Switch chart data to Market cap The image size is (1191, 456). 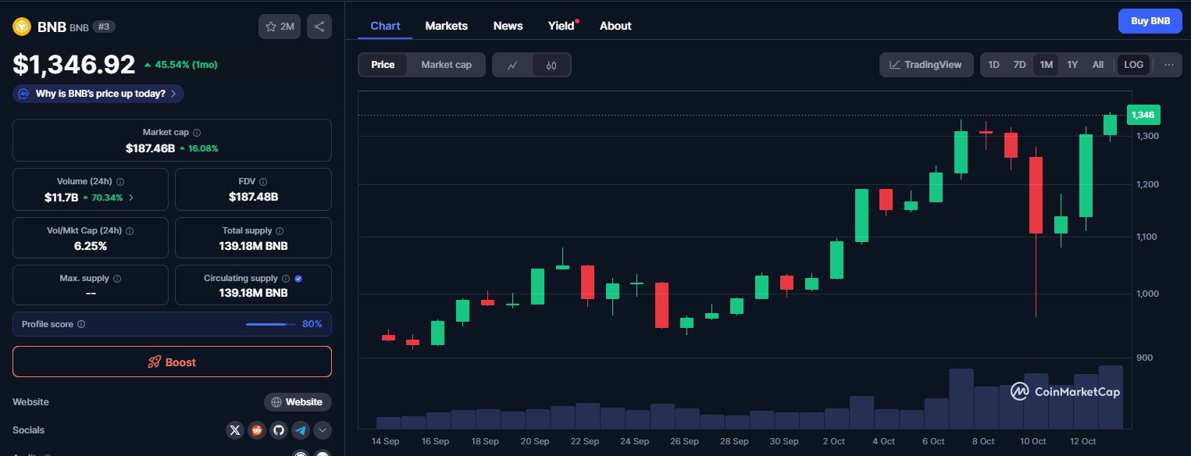[x=446, y=65]
